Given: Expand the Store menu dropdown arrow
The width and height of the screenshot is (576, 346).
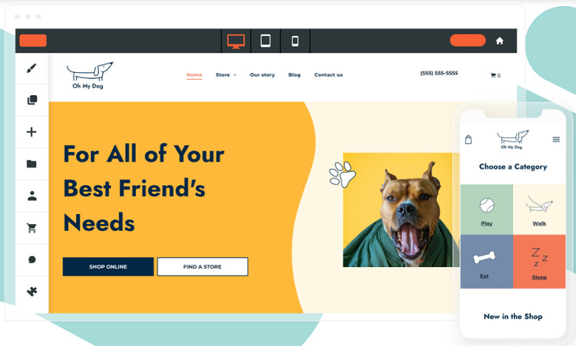Looking at the screenshot, I should point(235,75).
